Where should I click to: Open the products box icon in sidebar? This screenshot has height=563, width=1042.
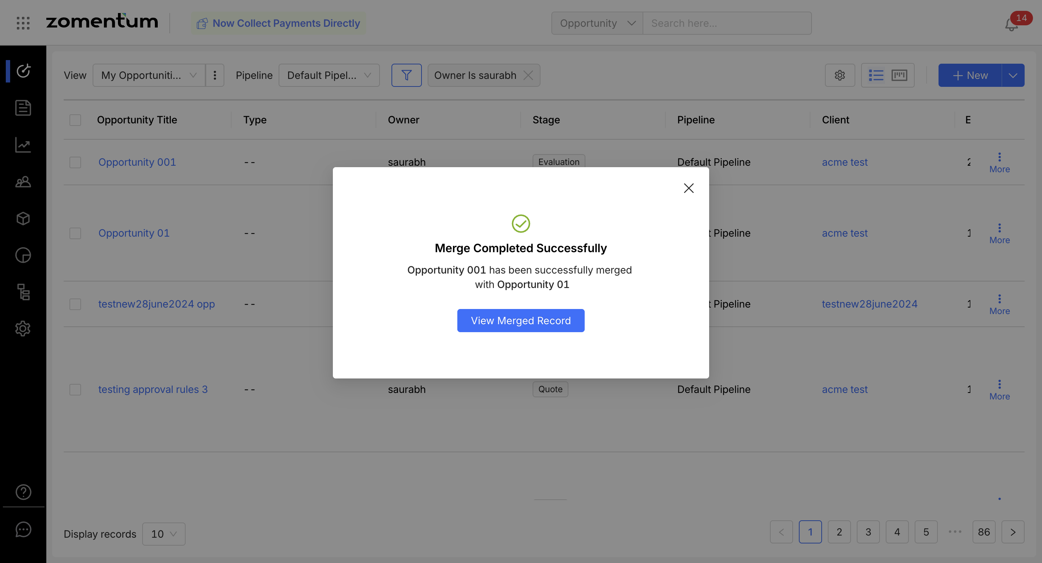point(23,219)
